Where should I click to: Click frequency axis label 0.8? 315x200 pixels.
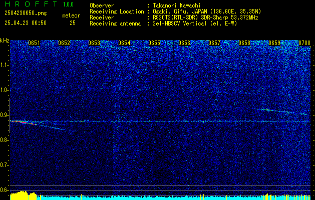tap(5, 140)
